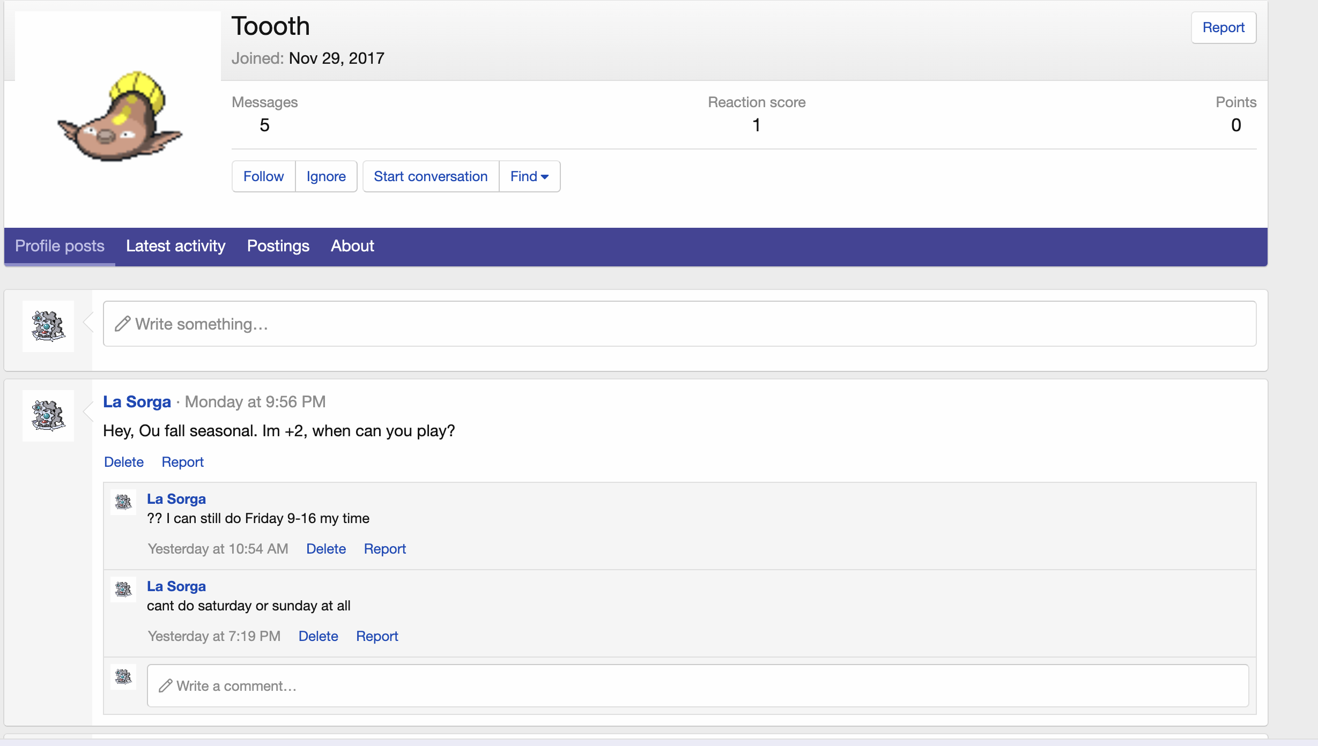Open the La Sorga avatar on the Monday post
The image size is (1318, 746).
point(48,415)
